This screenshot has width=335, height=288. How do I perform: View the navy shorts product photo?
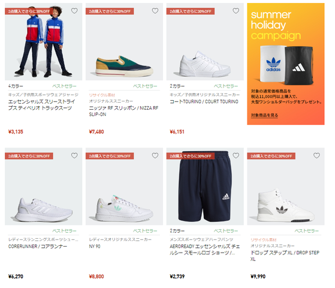pyautogui.click(x=205, y=187)
